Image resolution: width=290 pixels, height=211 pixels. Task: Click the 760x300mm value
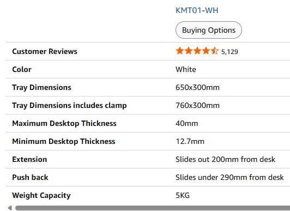pos(197,105)
